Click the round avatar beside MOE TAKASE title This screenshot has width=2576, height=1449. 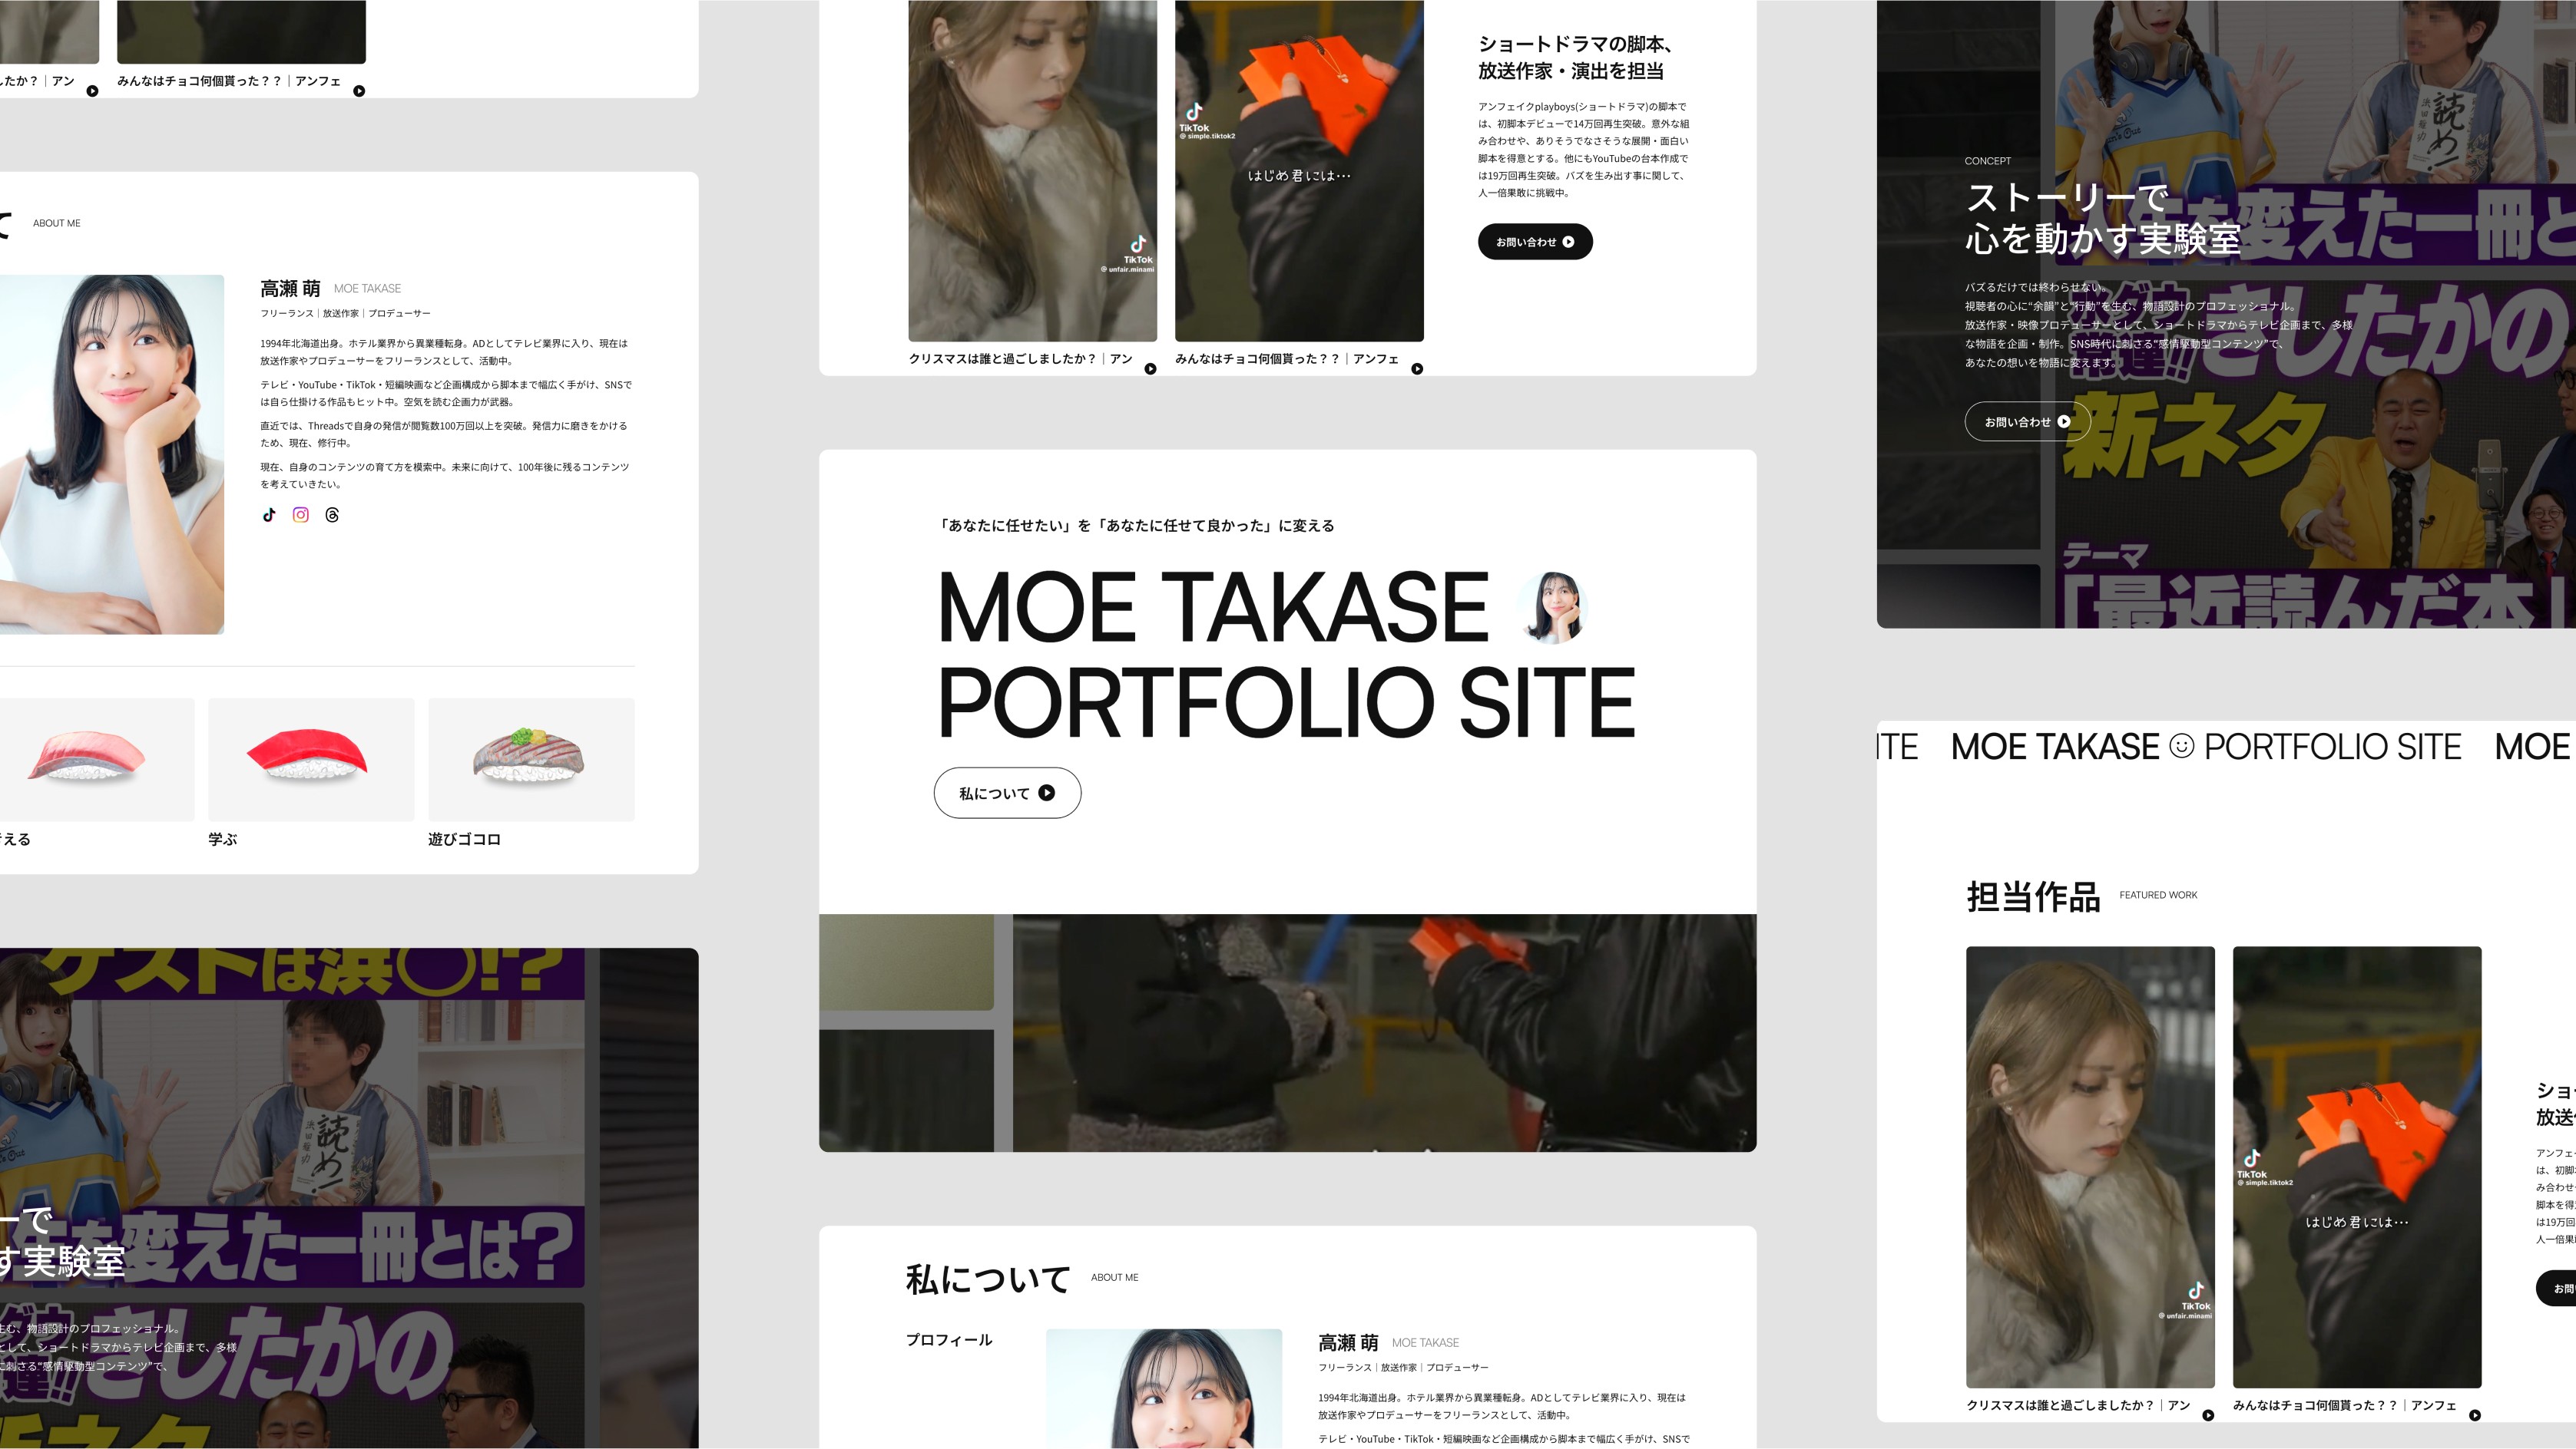click(1551, 606)
